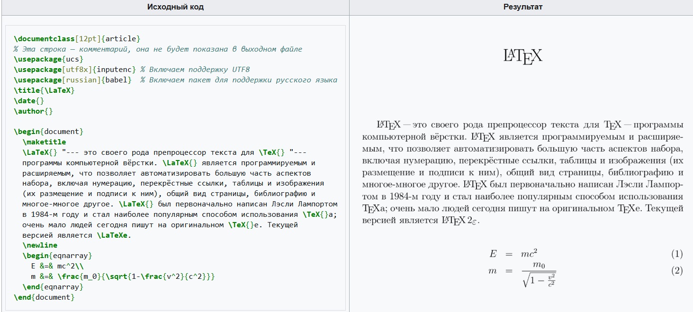Click the \newline command in the code
Viewport: 693px width, 312px height.
pos(40,245)
